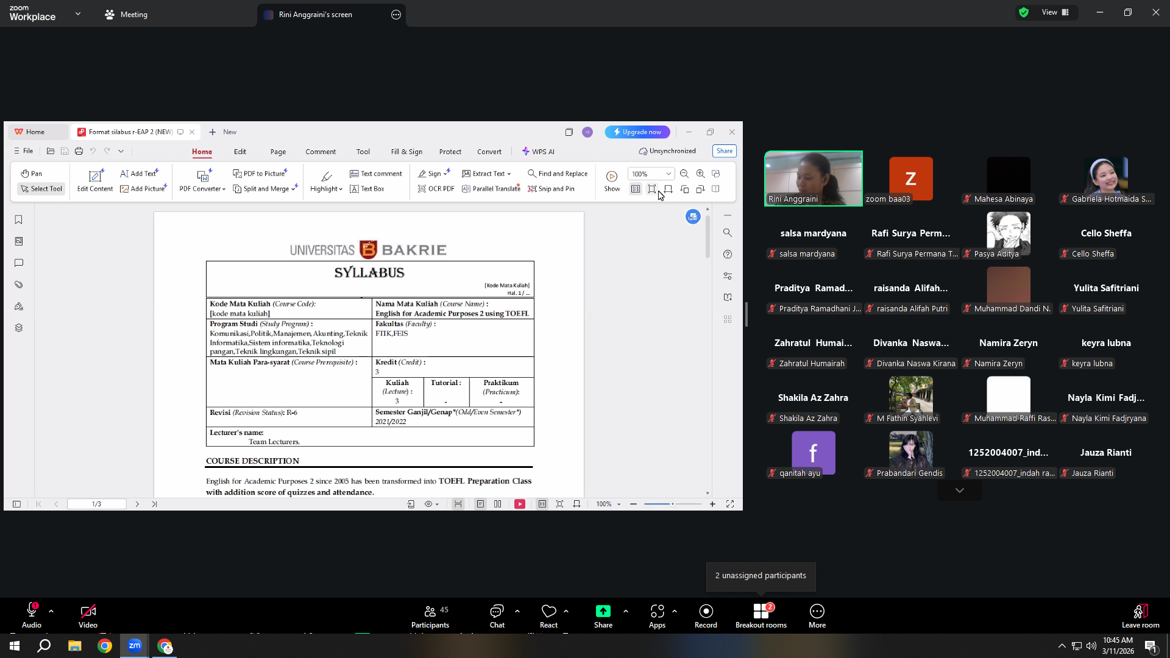
Task: Click Find and Replace in the WPS toolbar
Action: pos(558,174)
